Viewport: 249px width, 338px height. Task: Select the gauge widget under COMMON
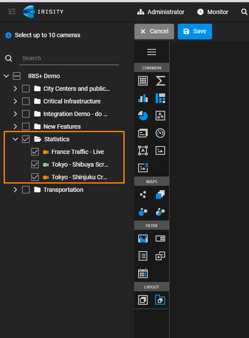160,133
